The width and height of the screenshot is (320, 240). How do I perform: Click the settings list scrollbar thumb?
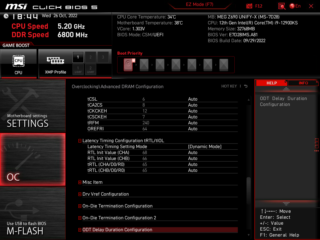point(248,191)
